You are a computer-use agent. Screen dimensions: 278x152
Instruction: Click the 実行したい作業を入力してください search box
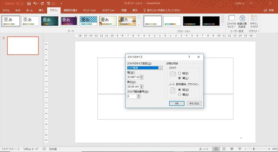[162, 10]
